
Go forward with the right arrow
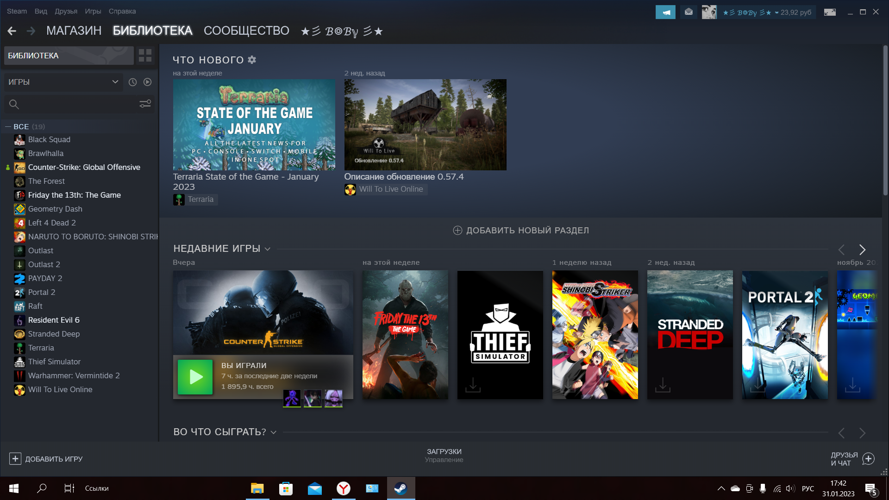pos(31,31)
